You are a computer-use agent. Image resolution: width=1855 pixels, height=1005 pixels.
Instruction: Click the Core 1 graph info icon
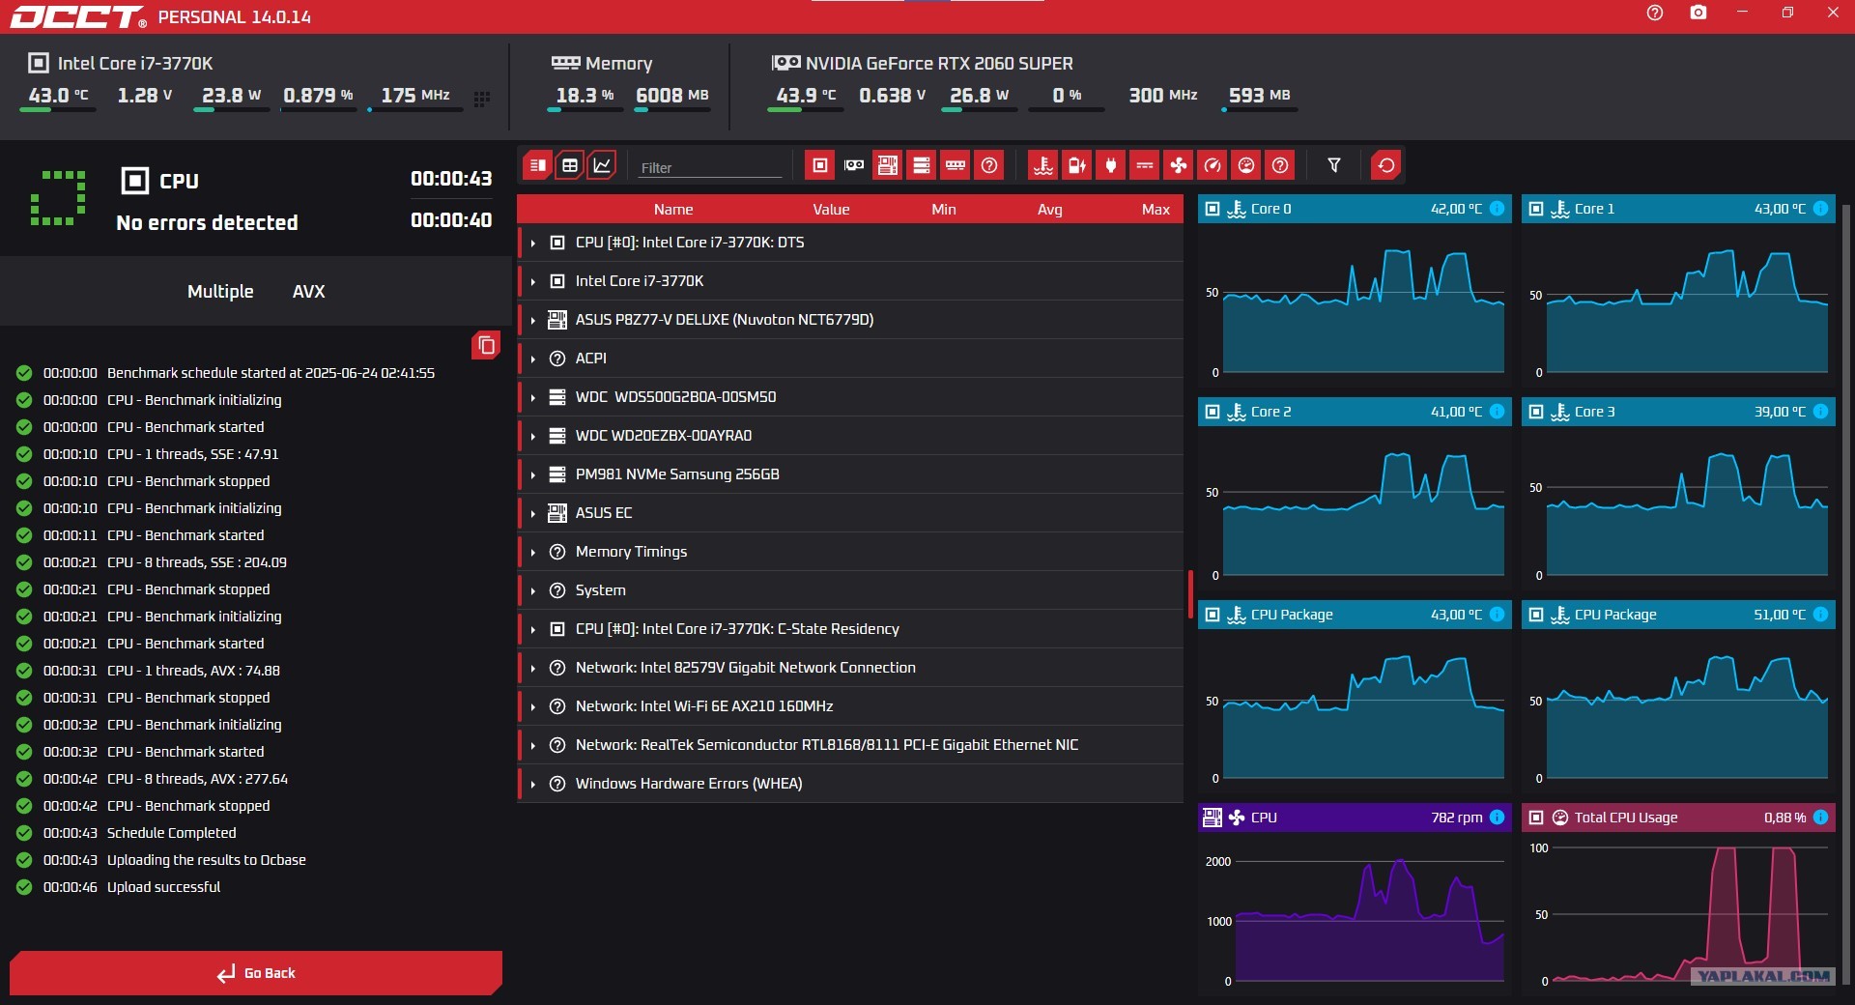pyautogui.click(x=1820, y=209)
